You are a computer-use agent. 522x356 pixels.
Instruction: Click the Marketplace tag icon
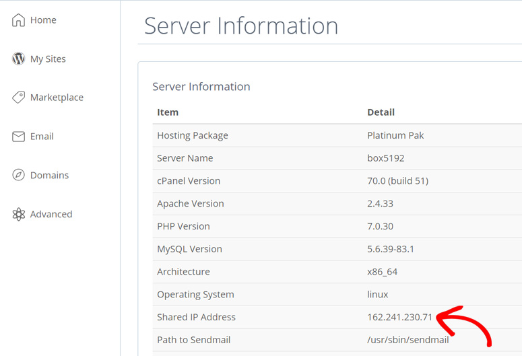point(18,98)
